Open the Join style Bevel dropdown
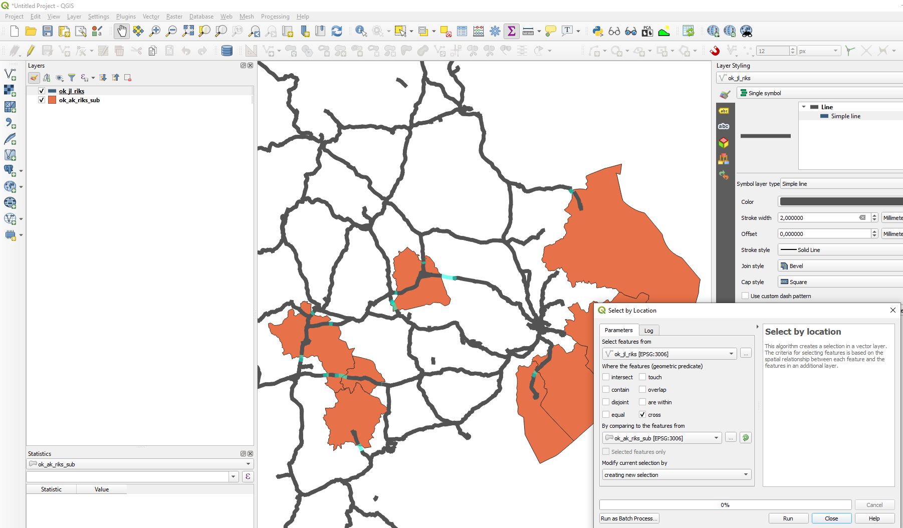The image size is (903, 528). [x=840, y=266]
